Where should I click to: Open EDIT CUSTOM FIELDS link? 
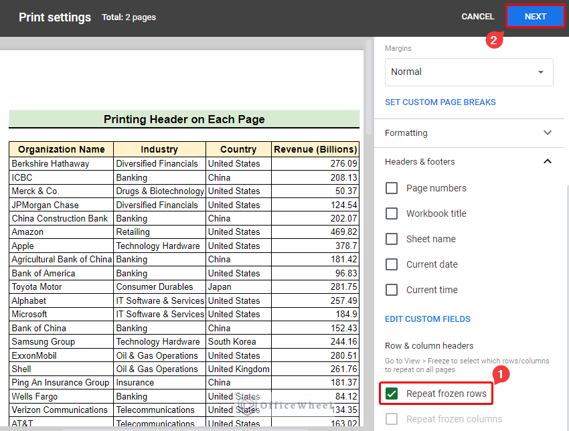[428, 319]
